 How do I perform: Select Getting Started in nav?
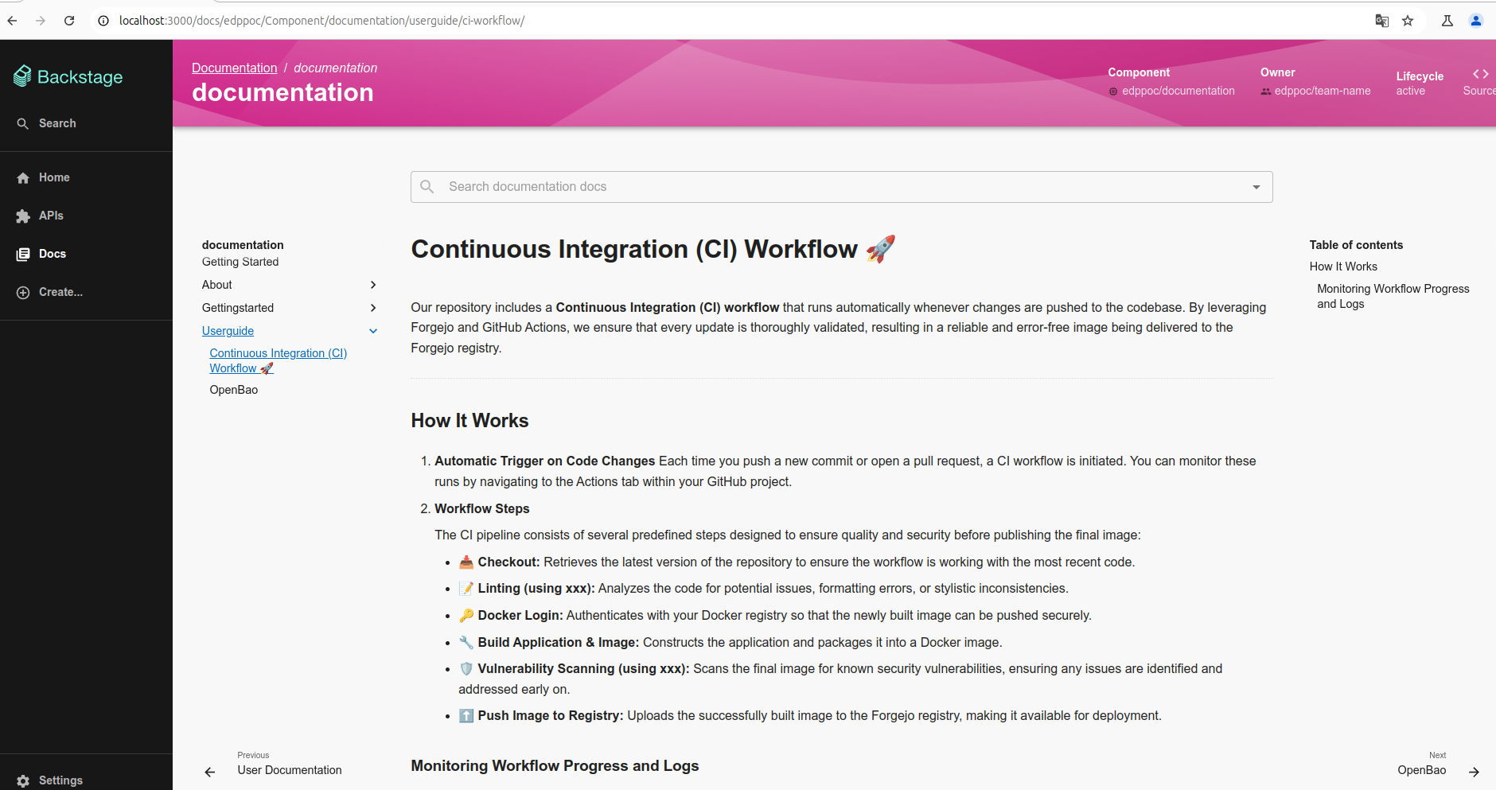[240, 262]
